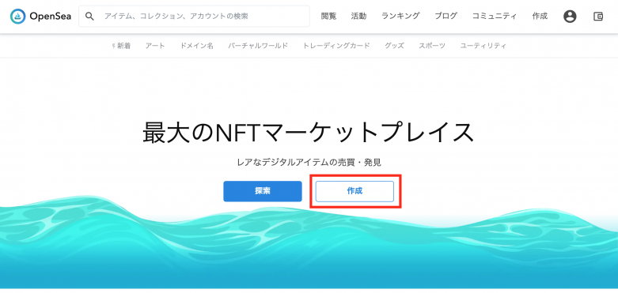Viewport: 618px width, 293px height.
Task: Open the wallet icon
Action: (598, 16)
